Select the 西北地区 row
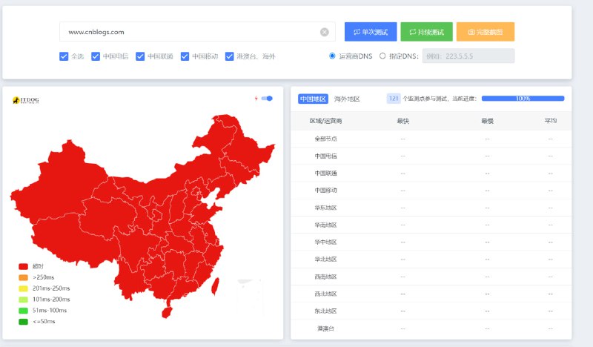Image resolution: width=593 pixels, height=347 pixels. [431, 294]
